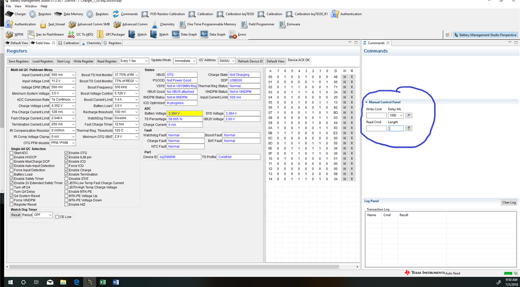Click the Save Registers button
This screenshot has width=520, height=287.
pos(19,61)
